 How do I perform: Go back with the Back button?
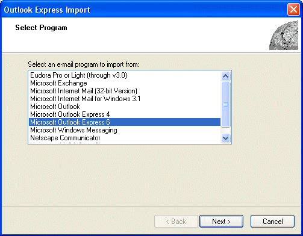click(x=176, y=222)
